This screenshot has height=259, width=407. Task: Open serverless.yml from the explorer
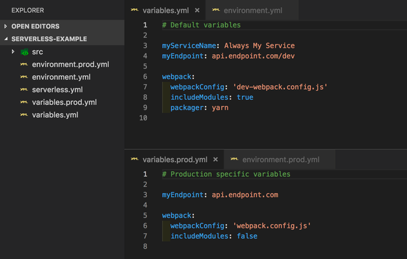tap(57, 90)
